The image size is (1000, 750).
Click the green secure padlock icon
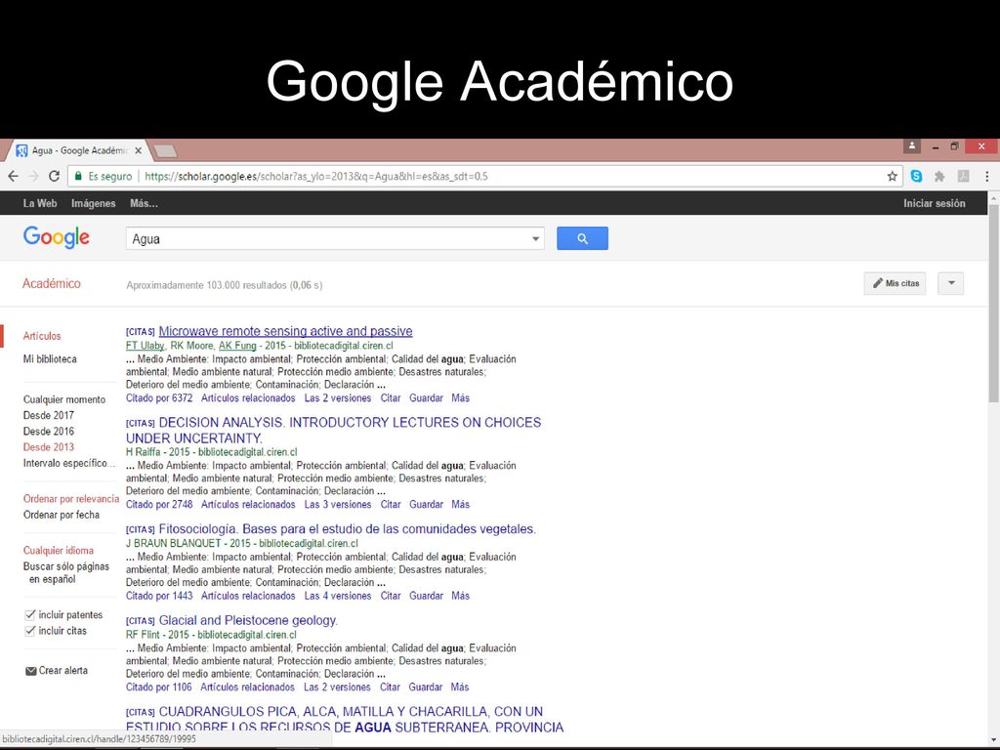tap(78, 176)
